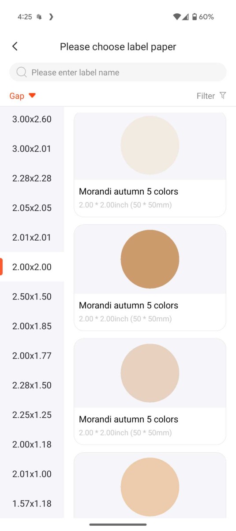Choose the brown circle Morandi autumn label
Screen dimensions: 236x531
tap(150, 277)
